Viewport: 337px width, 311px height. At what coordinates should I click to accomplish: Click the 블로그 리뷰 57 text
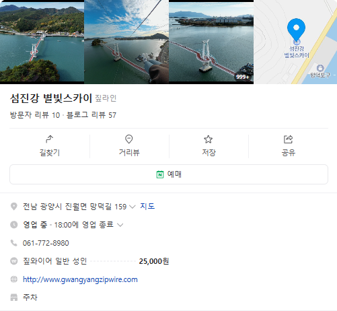pos(91,115)
